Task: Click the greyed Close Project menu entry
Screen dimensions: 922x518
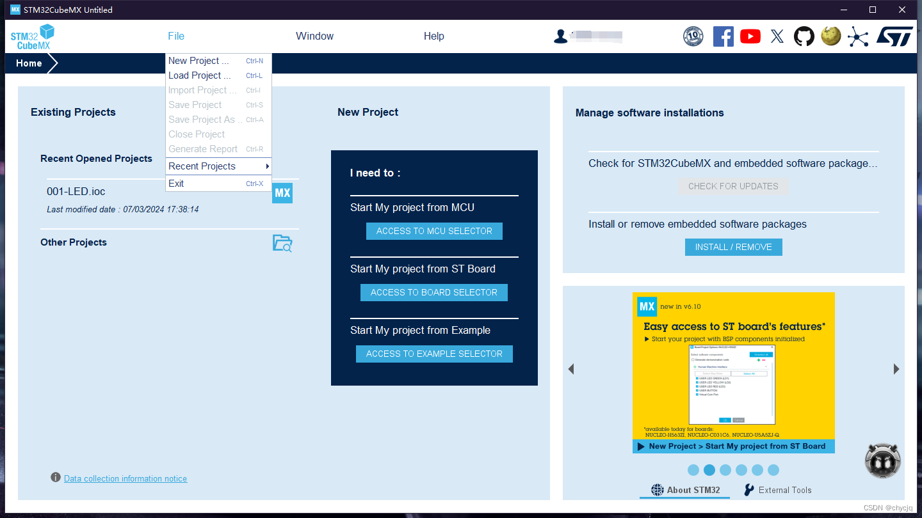Action: [x=218, y=134]
